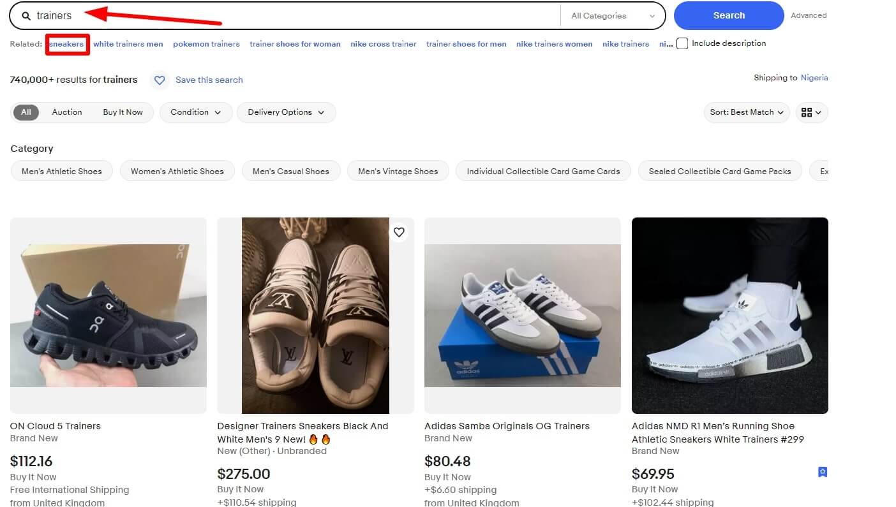Open the Advanced search link

click(x=808, y=15)
